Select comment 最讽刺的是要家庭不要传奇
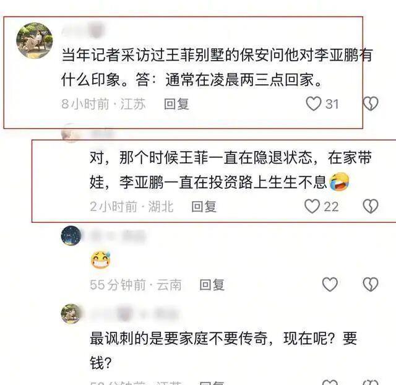This screenshot has height=385, width=396. click(223, 351)
